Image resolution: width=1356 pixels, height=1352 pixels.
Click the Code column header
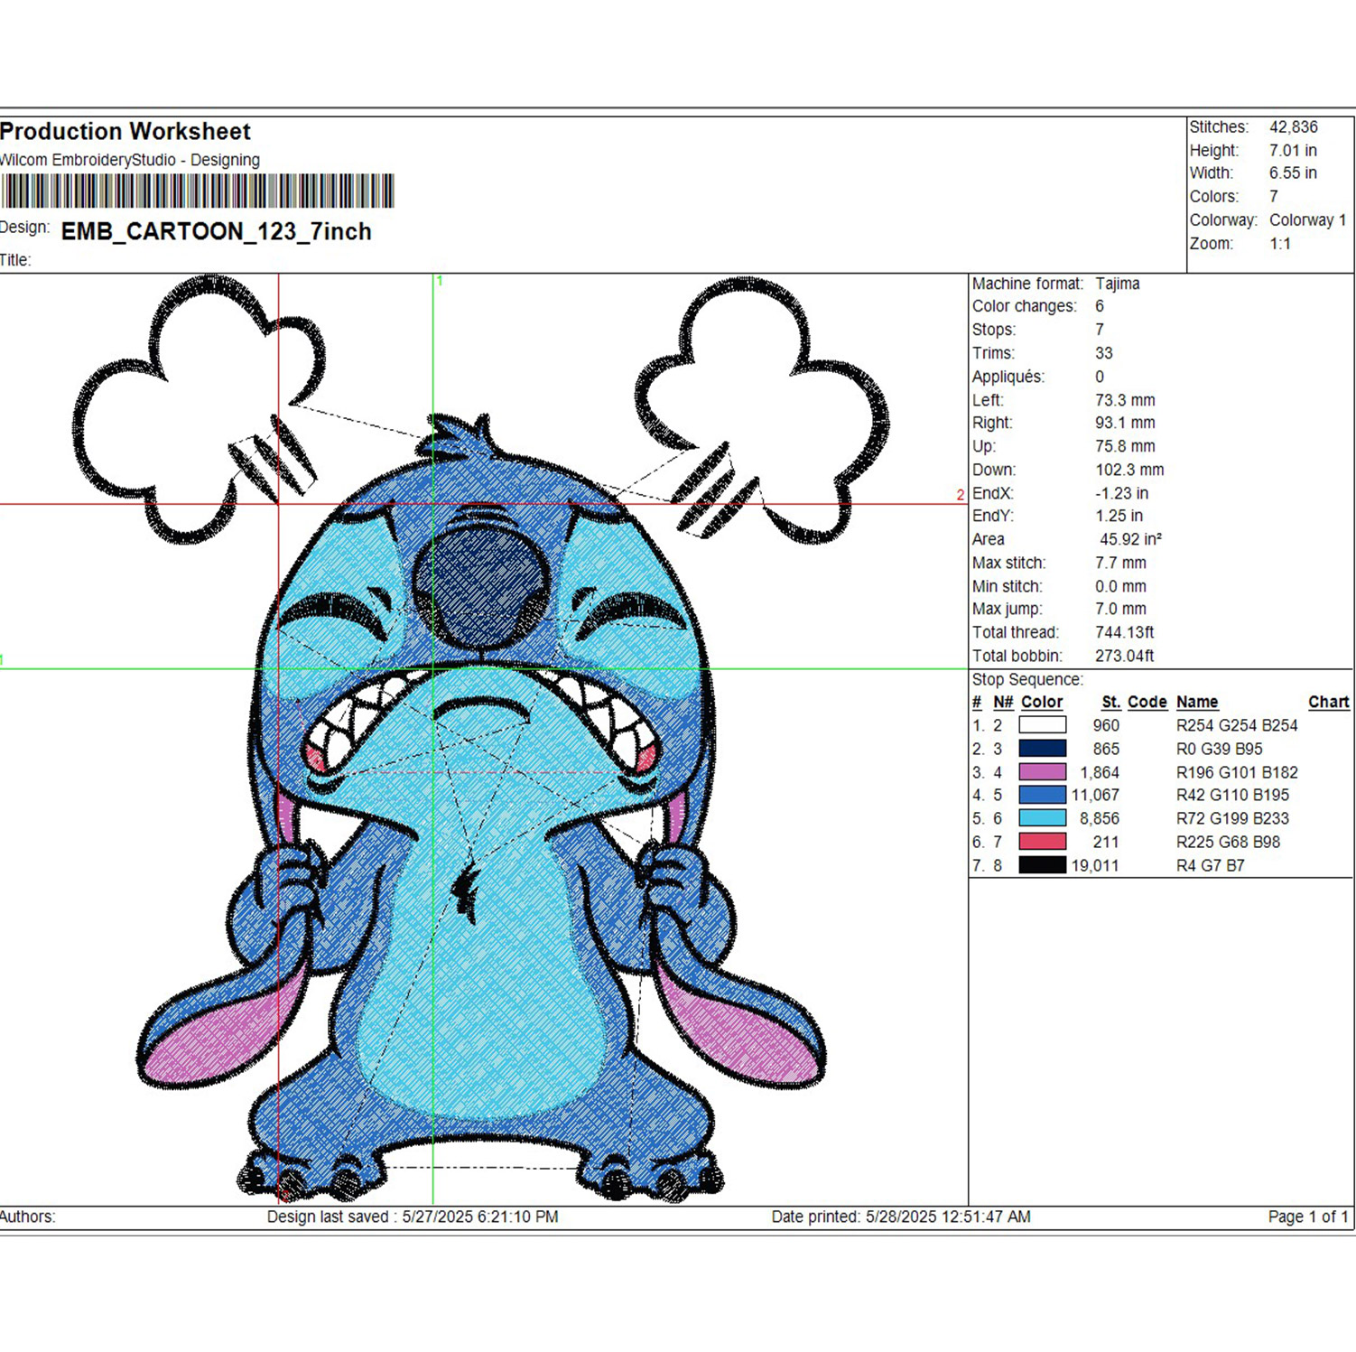pyautogui.click(x=1147, y=702)
